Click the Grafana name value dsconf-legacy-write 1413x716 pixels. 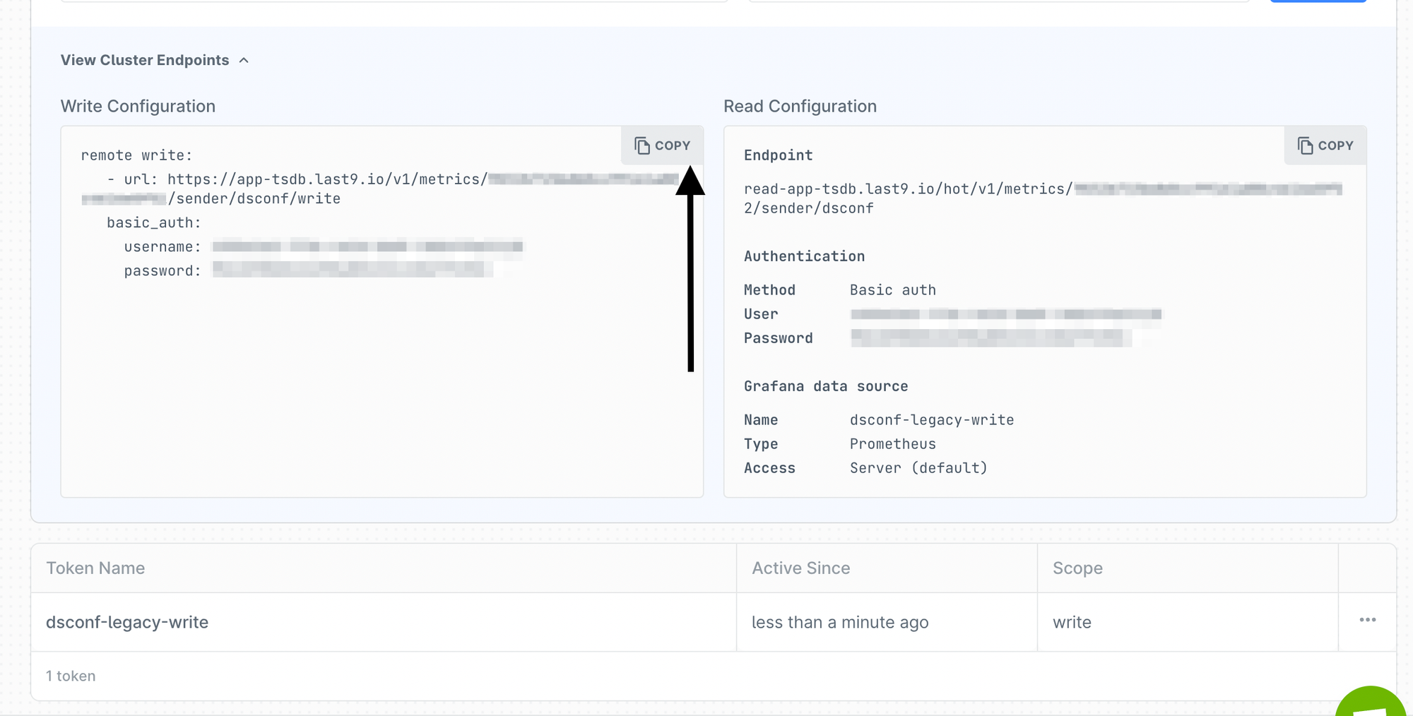(x=932, y=420)
